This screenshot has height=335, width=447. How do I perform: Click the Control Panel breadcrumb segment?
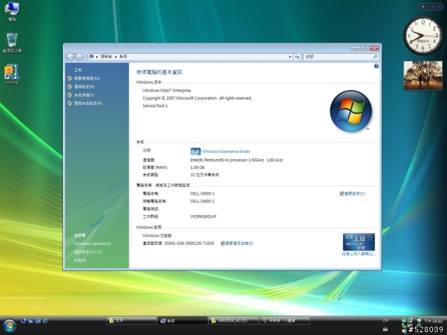(x=106, y=57)
